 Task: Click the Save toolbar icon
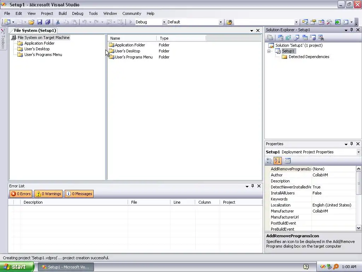click(x=40, y=22)
